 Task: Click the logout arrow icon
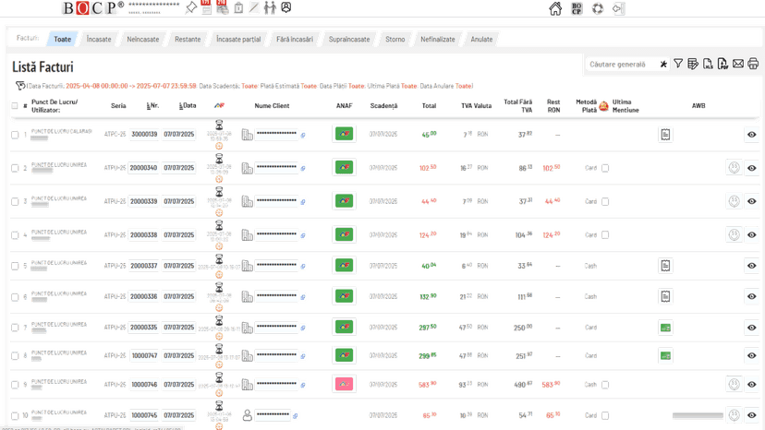tap(619, 9)
